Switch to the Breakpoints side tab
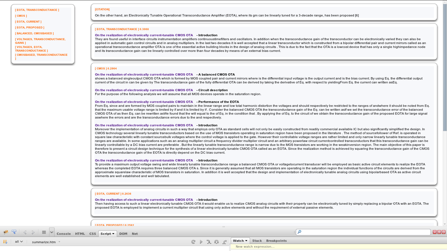Viewport: 447px width, 251px height. coord(276,241)
